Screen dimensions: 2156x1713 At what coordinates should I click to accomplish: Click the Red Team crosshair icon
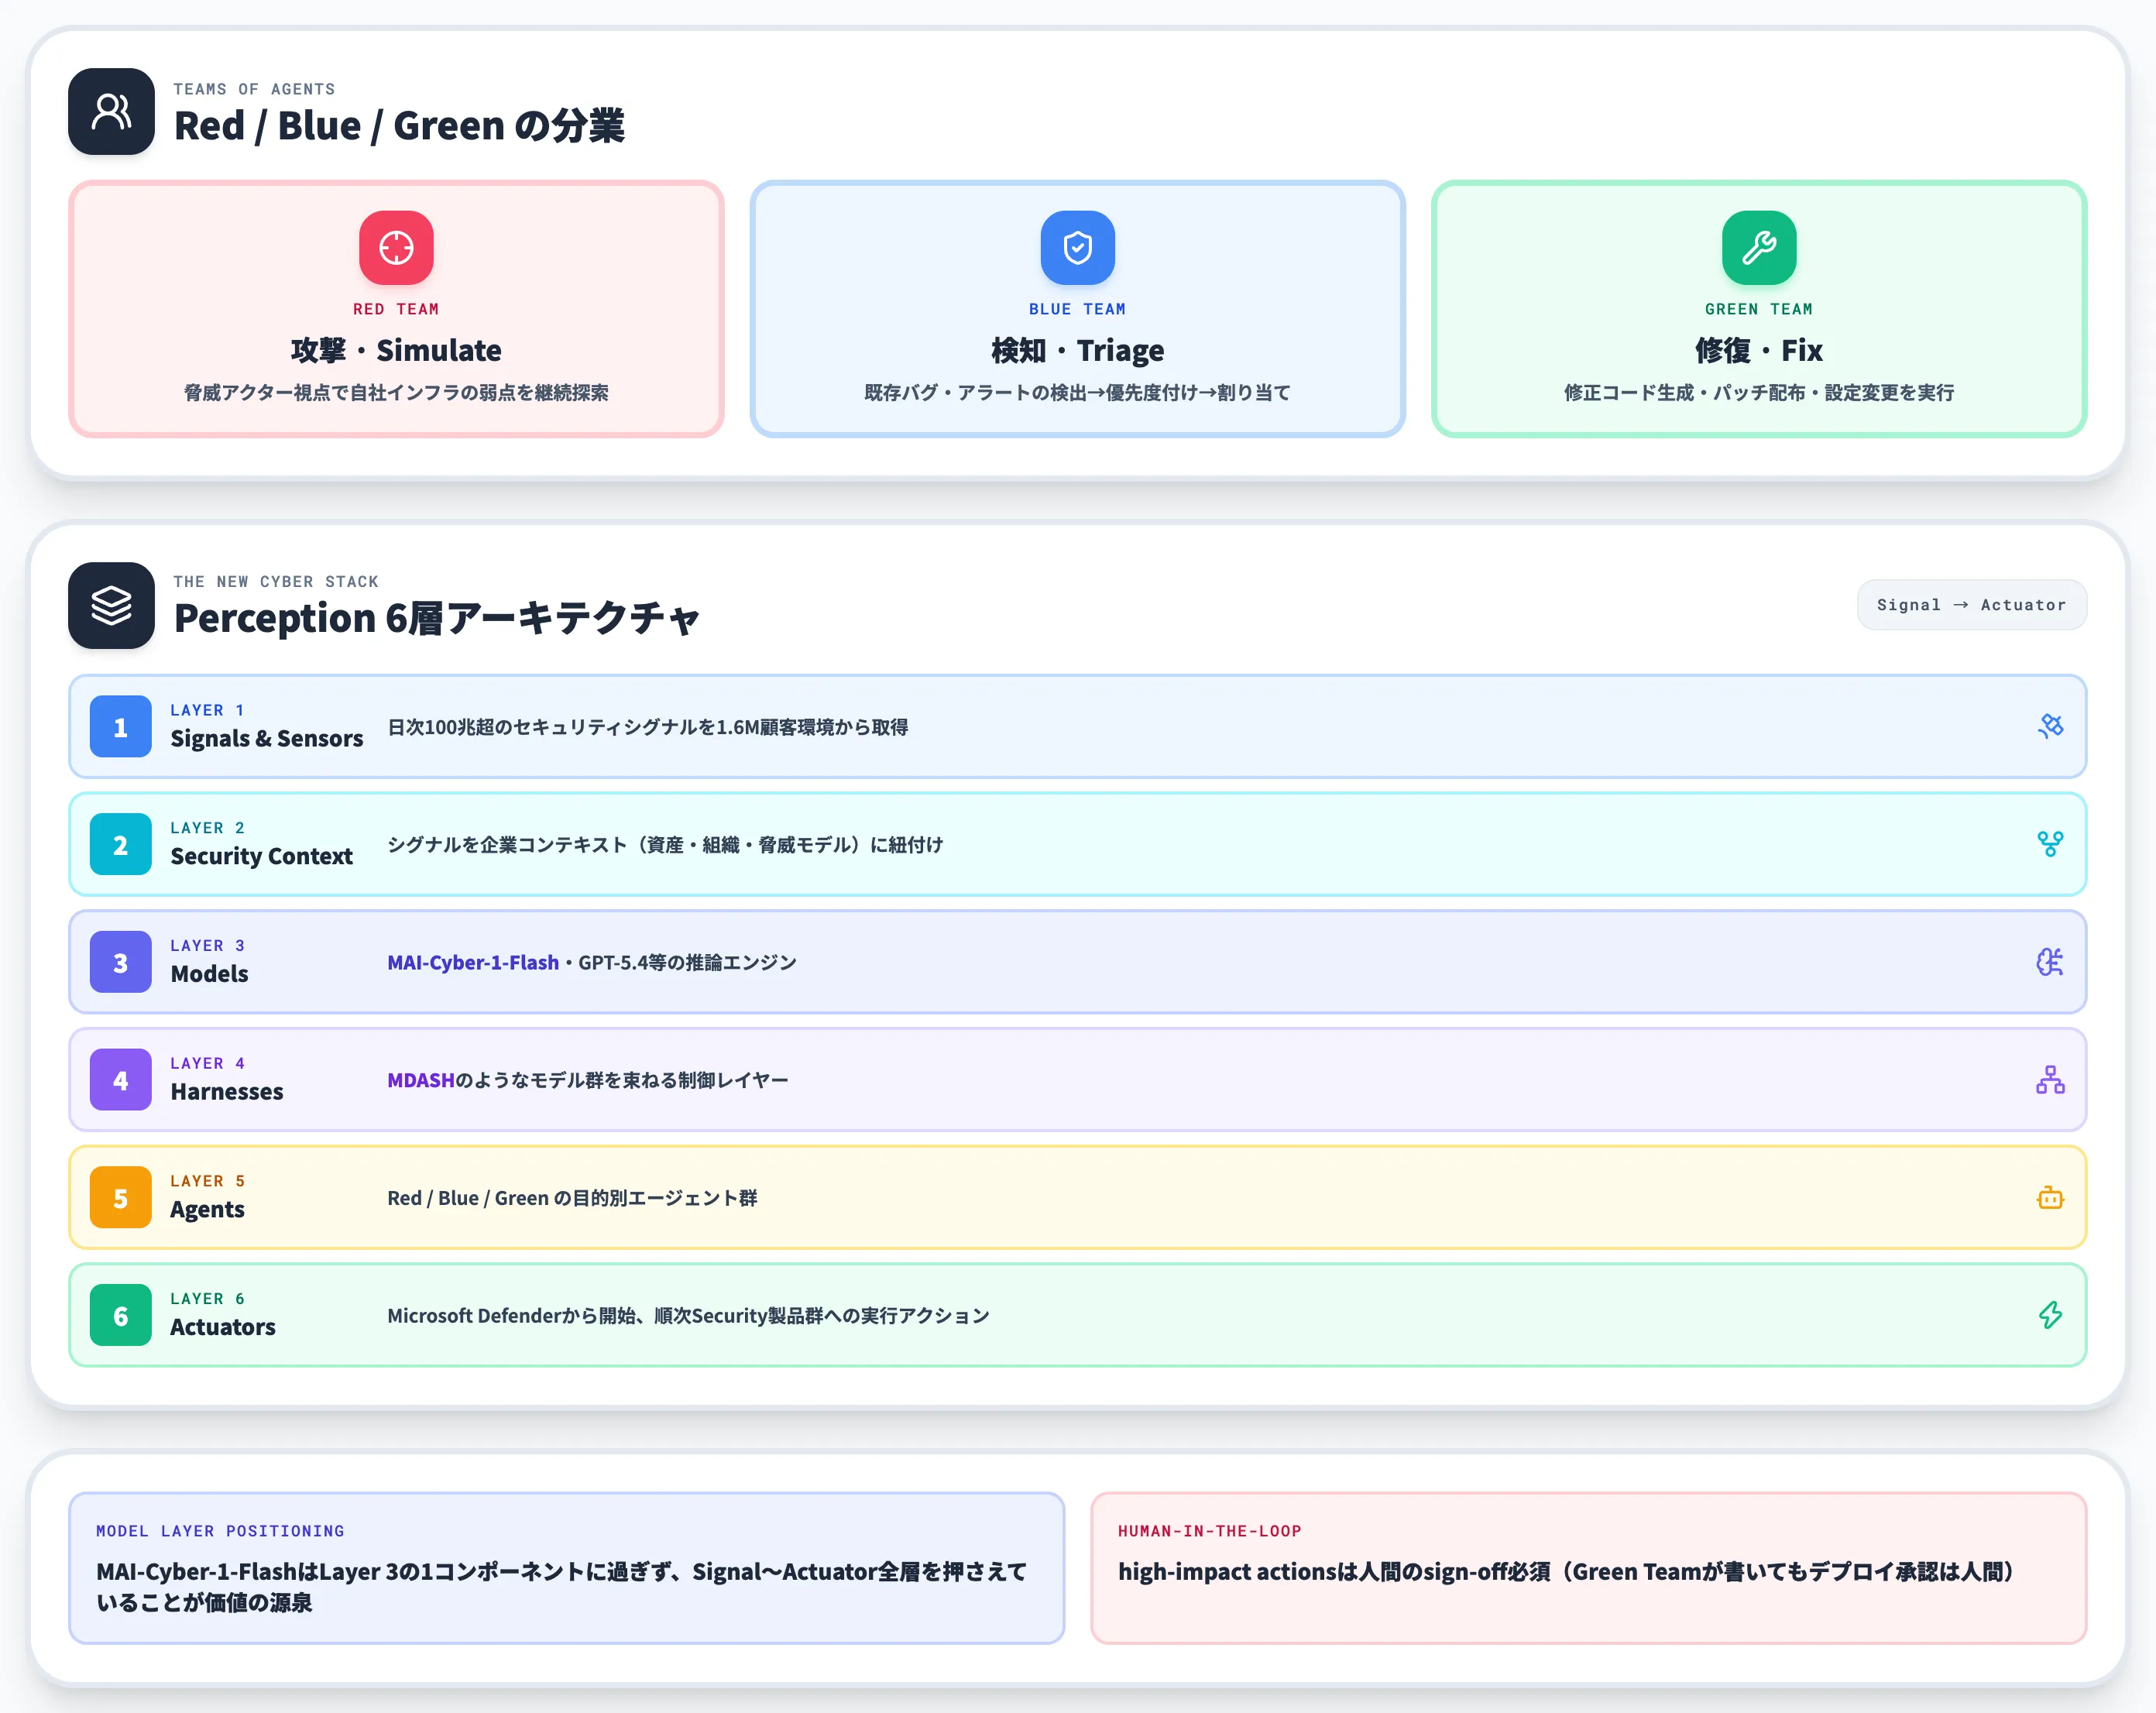point(396,247)
